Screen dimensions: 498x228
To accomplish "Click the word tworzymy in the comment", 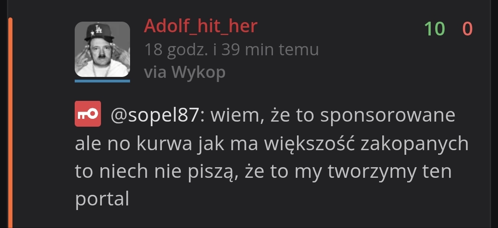I will 372,171.
